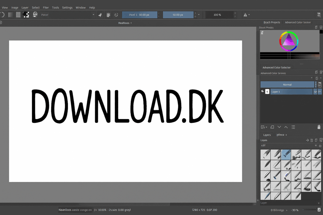Select the checkerboard pattern icon in the toolbar
This screenshot has height=215, width=323.
26,14
